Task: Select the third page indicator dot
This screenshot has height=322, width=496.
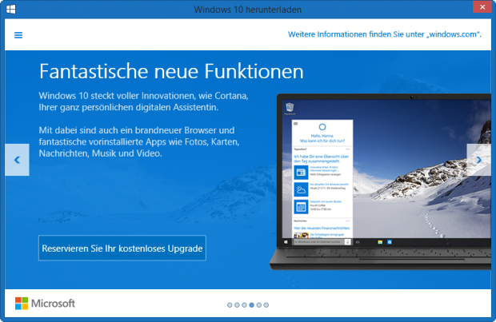Action: tap(244, 305)
